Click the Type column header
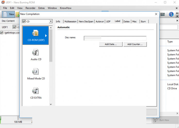This screenshot has width=179, height=128. pyautogui.click(x=170, y=42)
